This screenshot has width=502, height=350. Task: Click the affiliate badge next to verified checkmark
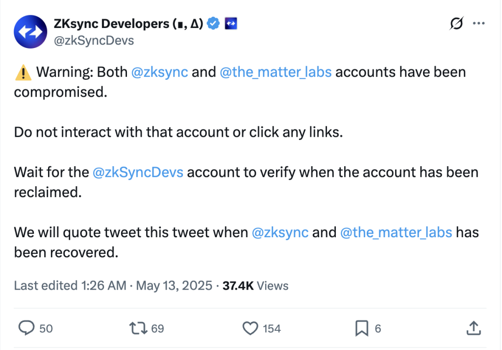(x=230, y=24)
